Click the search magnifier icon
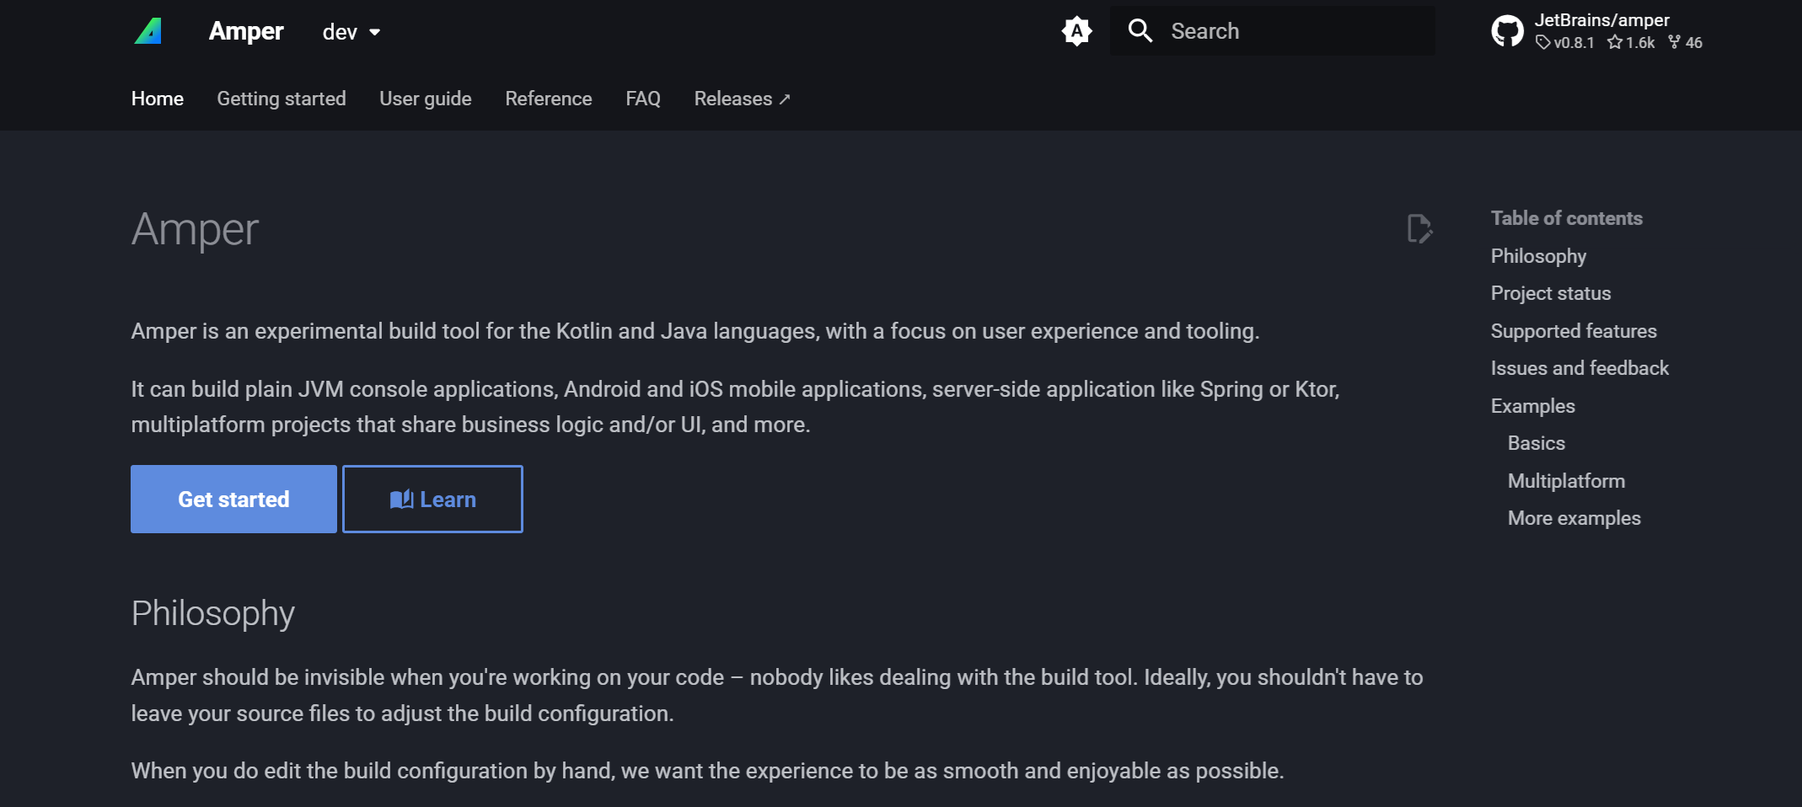This screenshot has width=1802, height=807. pos(1140,31)
